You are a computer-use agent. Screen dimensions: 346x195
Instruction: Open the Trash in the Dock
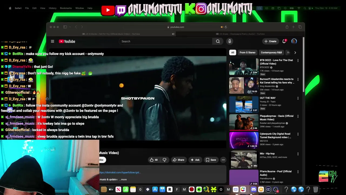tap(315, 190)
